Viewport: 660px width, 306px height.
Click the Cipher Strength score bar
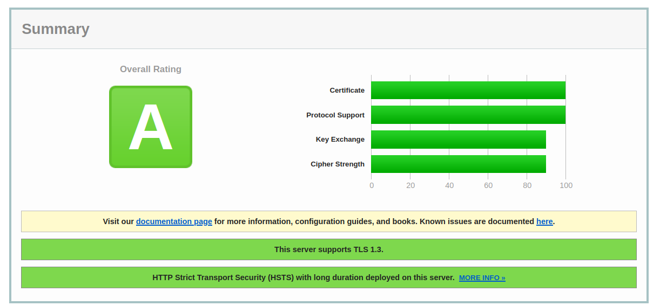click(459, 164)
